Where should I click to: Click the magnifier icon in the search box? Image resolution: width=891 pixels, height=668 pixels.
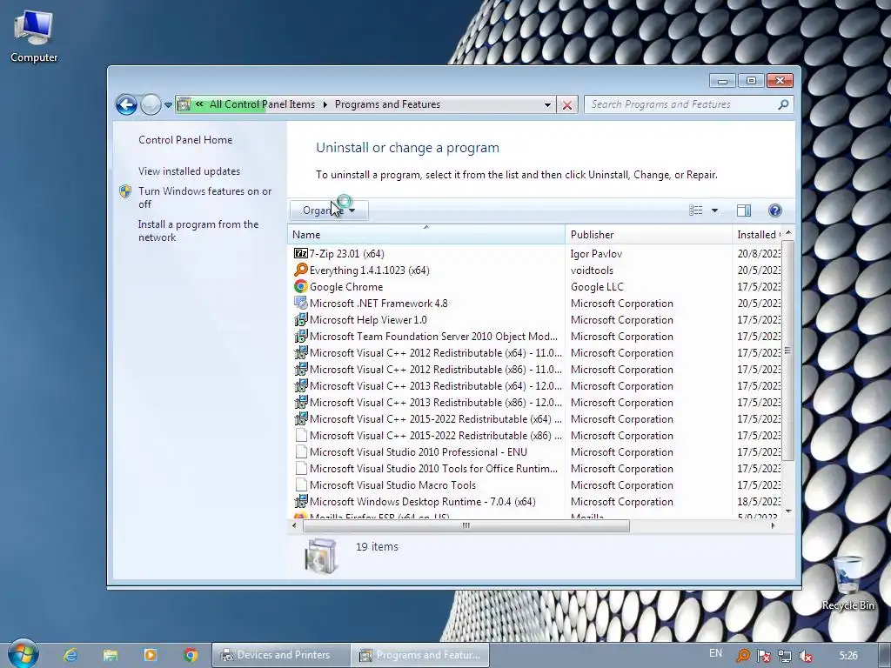[x=783, y=104]
